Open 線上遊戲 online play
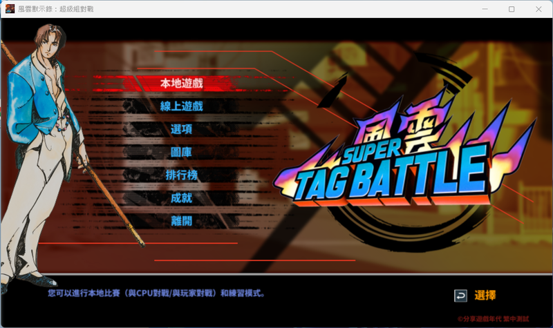553x328 pixels. (181, 106)
